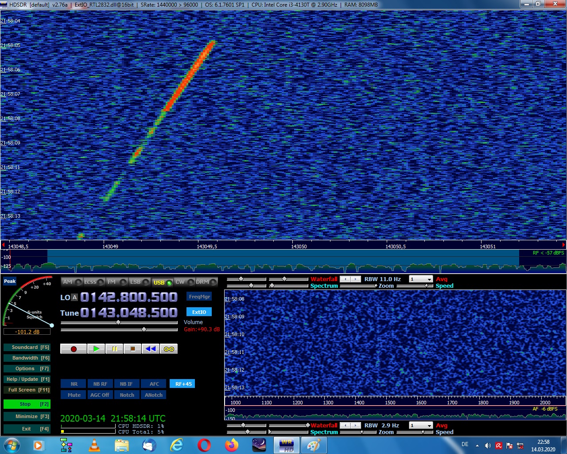Adjust the AF Zoom slider
Image resolution: width=567 pixels, height=454 pixels.
click(x=357, y=432)
